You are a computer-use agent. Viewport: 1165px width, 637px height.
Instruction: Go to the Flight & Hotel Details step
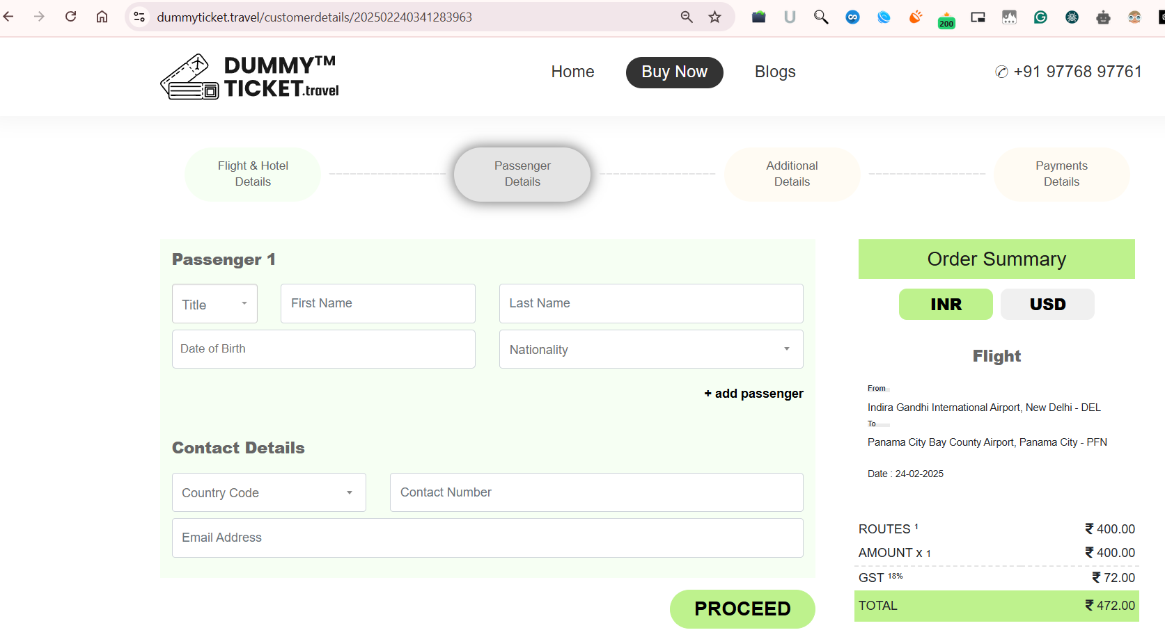pos(253,174)
